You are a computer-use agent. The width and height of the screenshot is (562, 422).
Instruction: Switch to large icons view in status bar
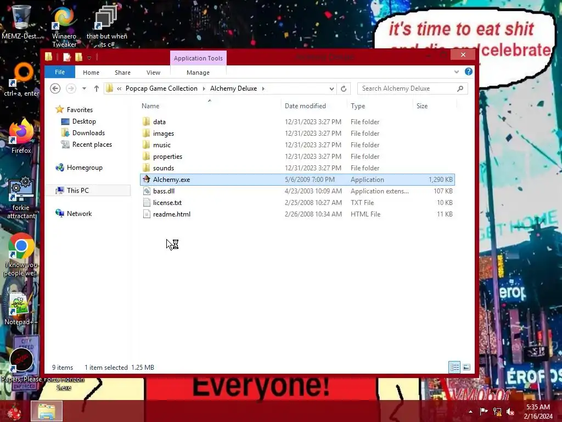[x=467, y=367]
